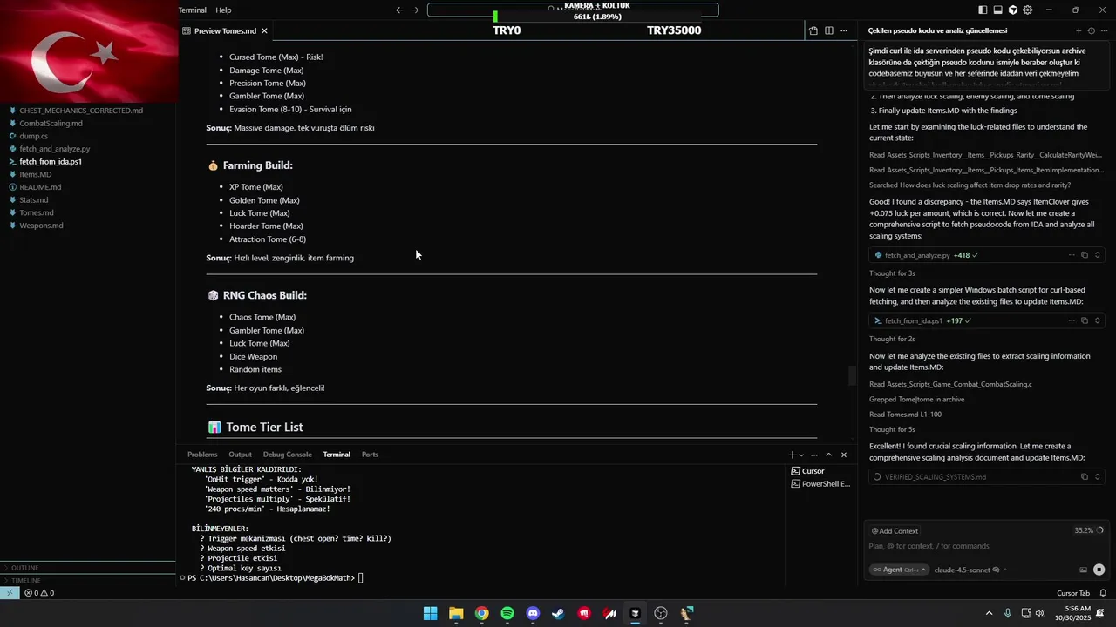Open Steam from the taskbar
1116x627 pixels.
559,613
